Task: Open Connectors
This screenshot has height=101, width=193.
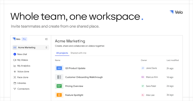Action: pos(23,89)
